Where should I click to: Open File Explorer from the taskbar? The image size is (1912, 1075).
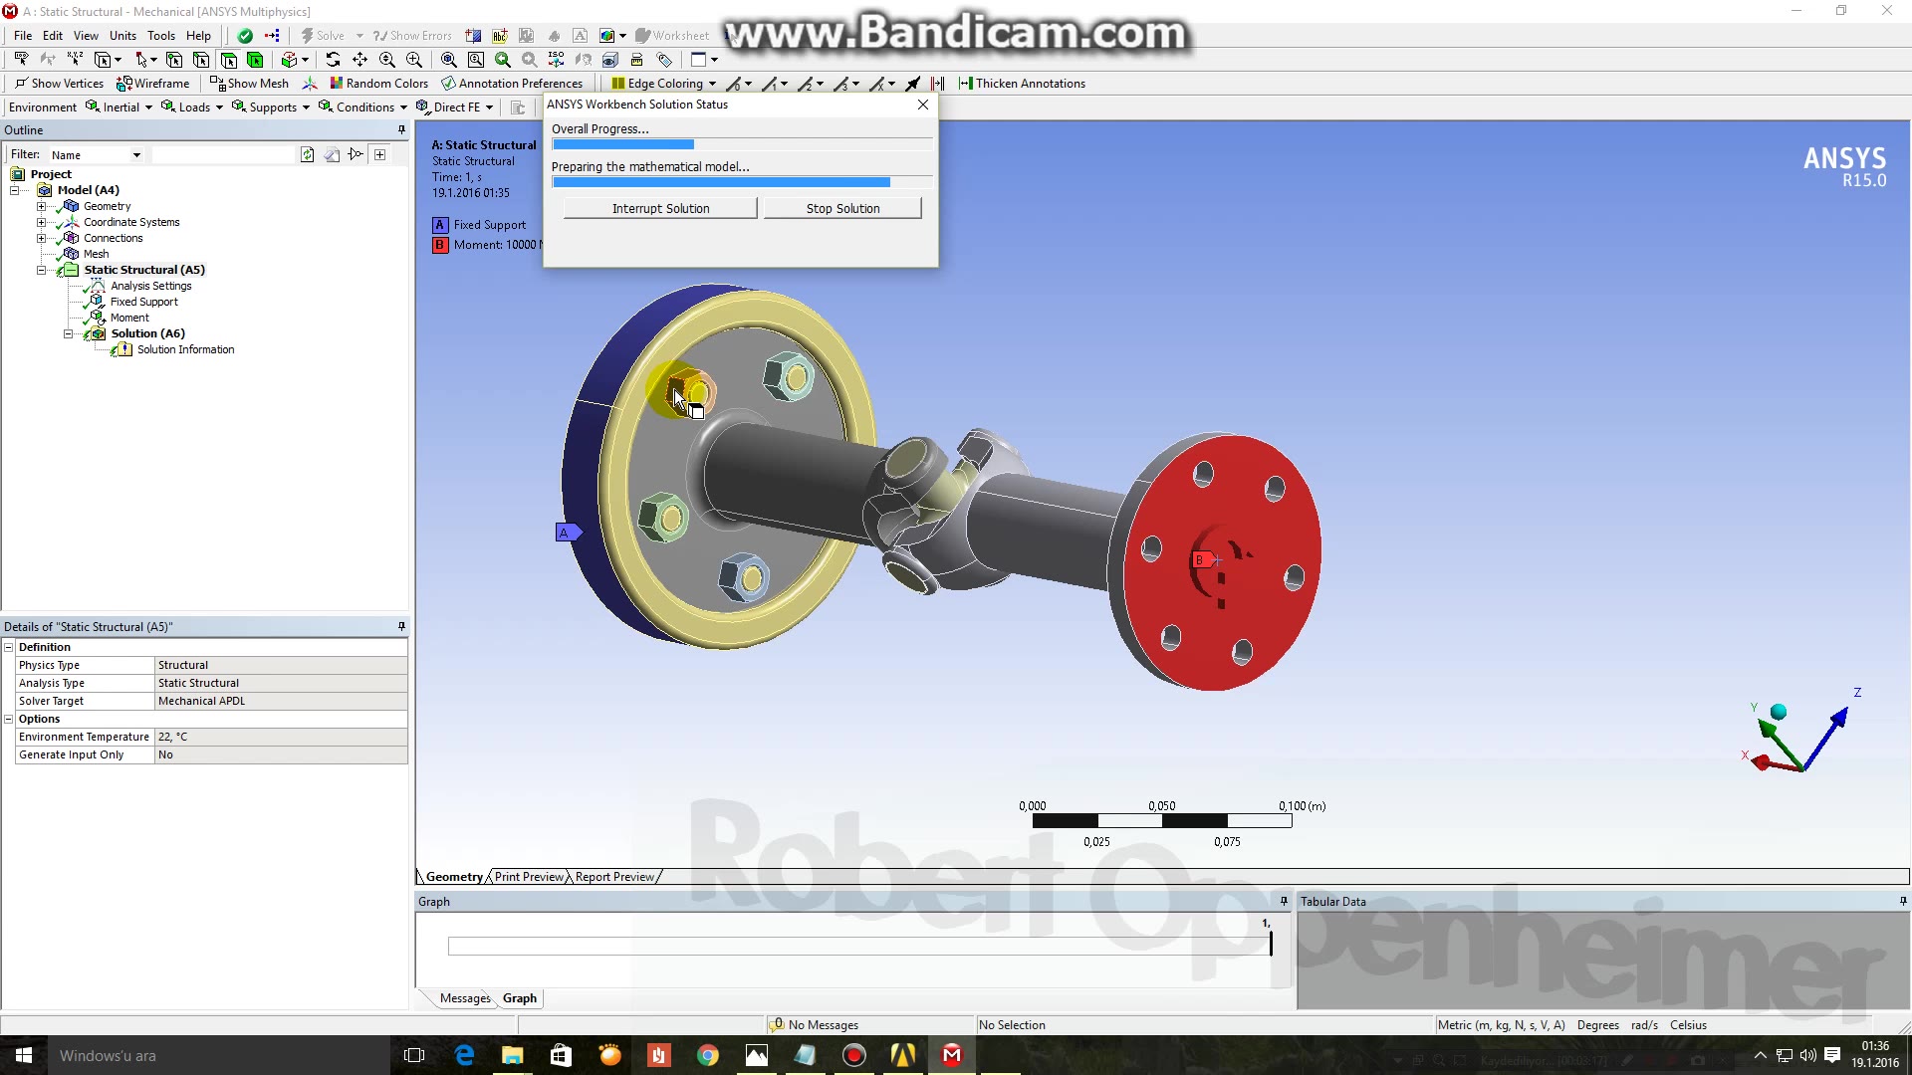click(x=513, y=1055)
